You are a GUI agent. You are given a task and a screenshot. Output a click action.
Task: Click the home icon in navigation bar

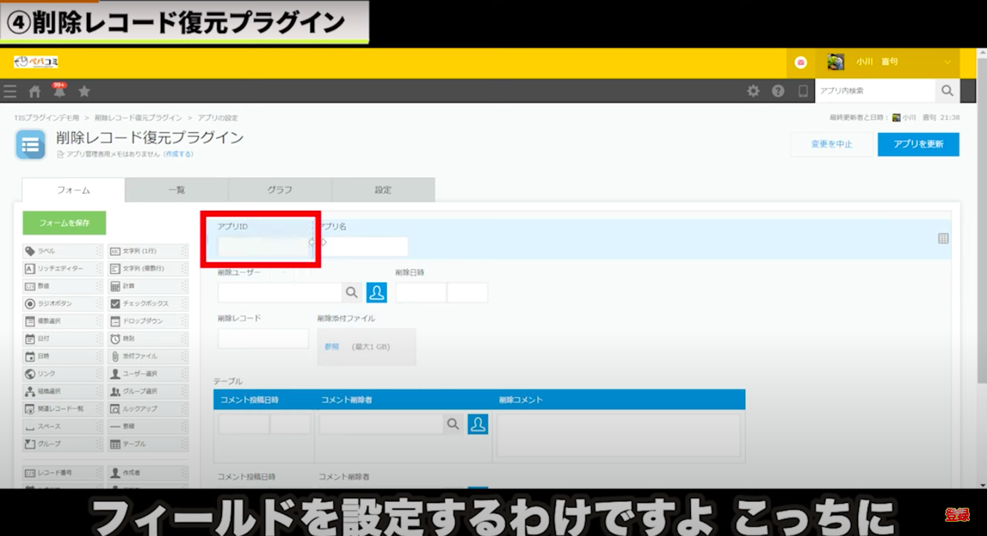pos(34,91)
